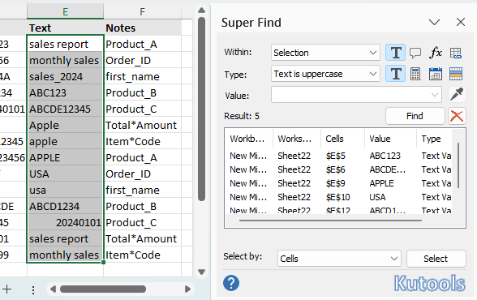Select cell containing 20240101
Screen dimensions: 477x300
coord(65,222)
